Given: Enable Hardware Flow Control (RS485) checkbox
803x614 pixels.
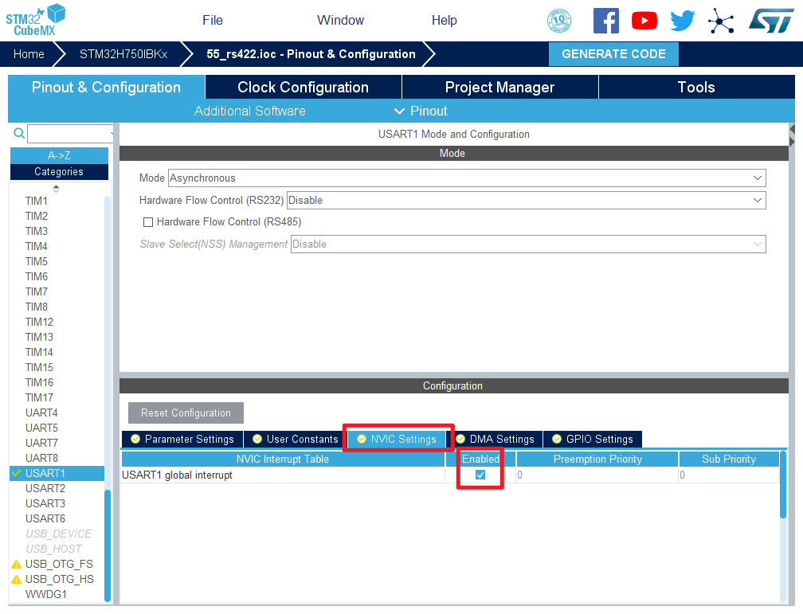Looking at the screenshot, I should point(147,222).
